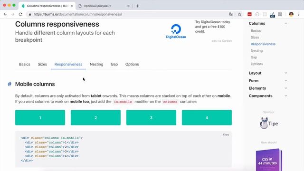This screenshot has height=171, width=304.
Task: Expand the Elements sidebar section
Action: tap(286, 88)
